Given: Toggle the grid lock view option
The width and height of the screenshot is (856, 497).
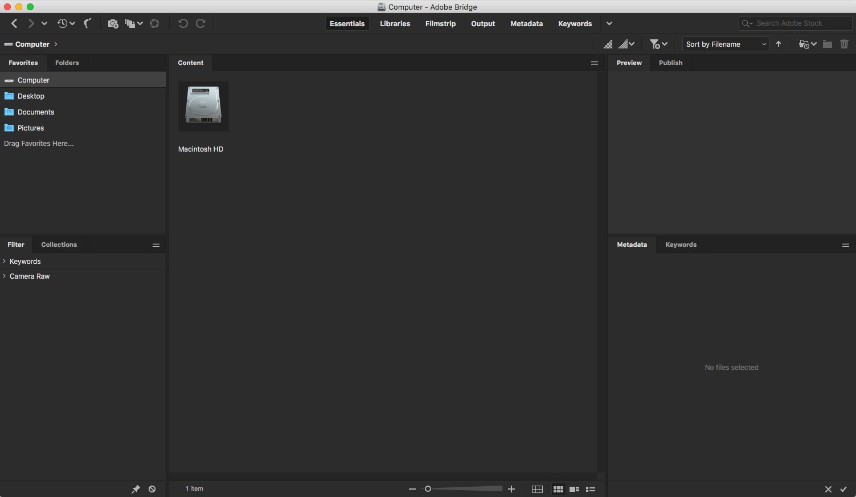Looking at the screenshot, I should click(x=537, y=489).
